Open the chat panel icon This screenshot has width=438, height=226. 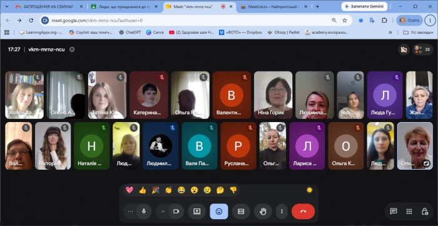click(394, 211)
